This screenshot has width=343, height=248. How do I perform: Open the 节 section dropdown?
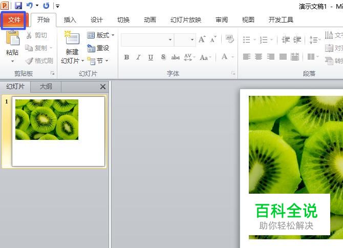coord(98,60)
